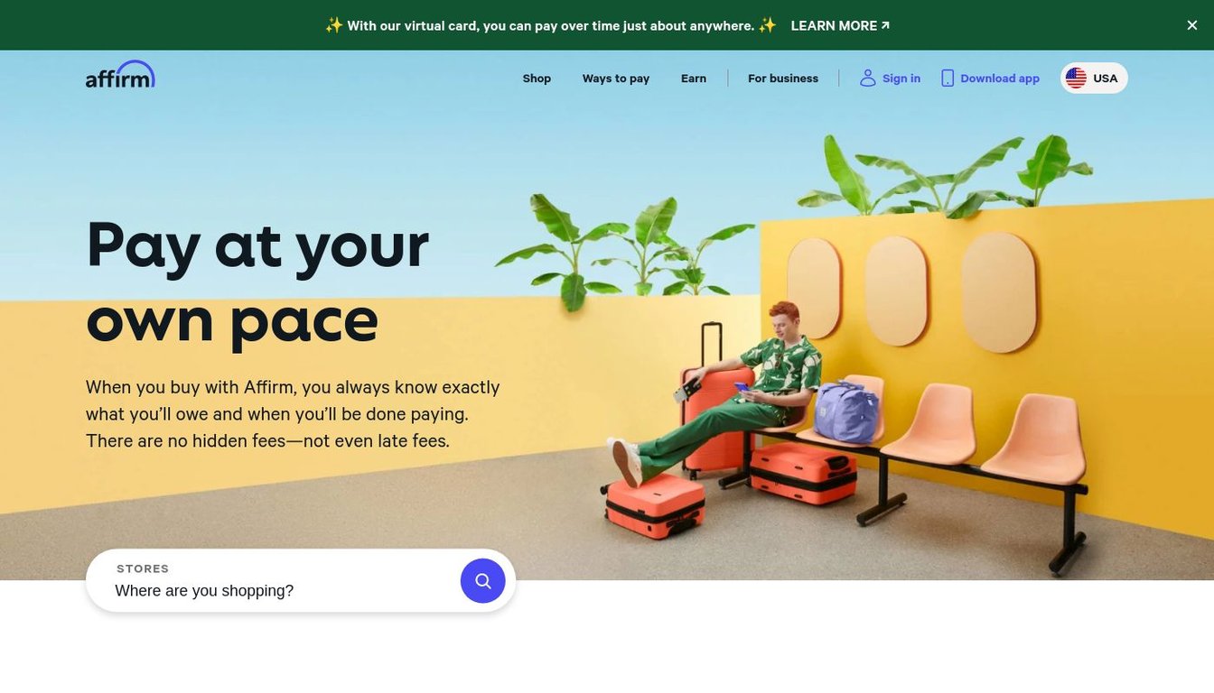Dismiss the green banner with X
Image resolution: width=1214 pixels, height=693 pixels.
point(1192,25)
